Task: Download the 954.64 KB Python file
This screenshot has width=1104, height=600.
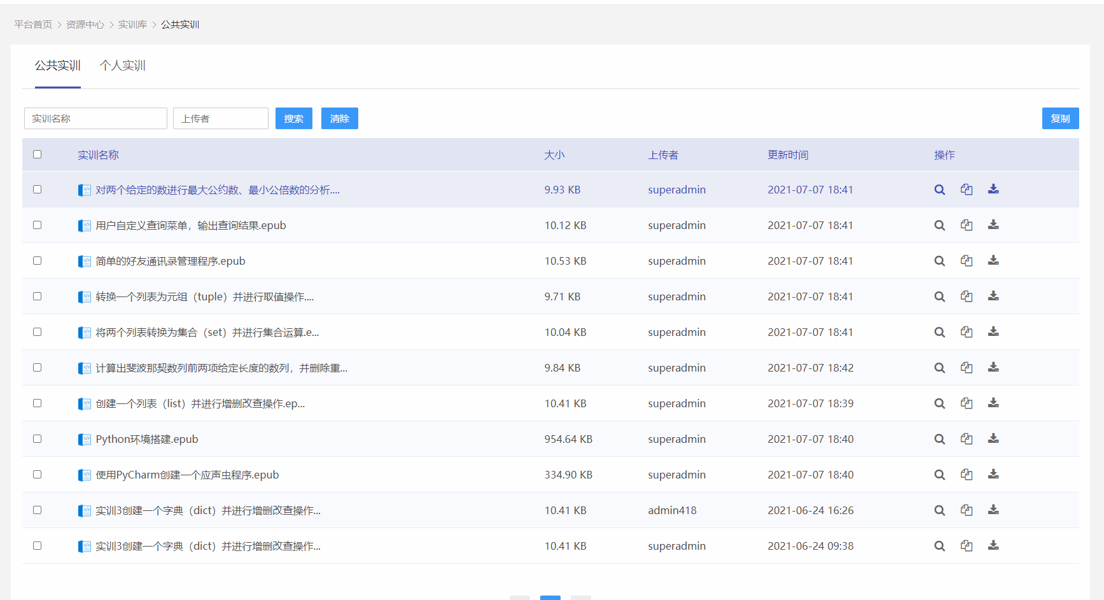Action: [x=993, y=438]
